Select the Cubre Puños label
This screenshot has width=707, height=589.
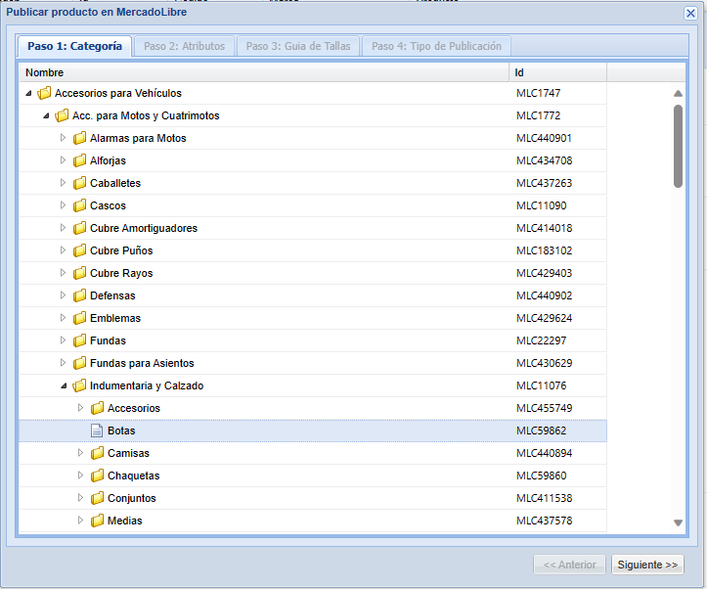pyautogui.click(x=121, y=250)
